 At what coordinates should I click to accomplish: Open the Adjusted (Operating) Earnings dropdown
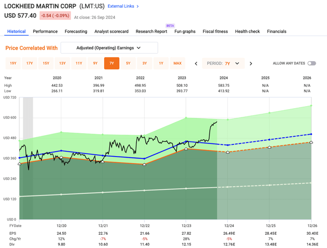click(109, 48)
